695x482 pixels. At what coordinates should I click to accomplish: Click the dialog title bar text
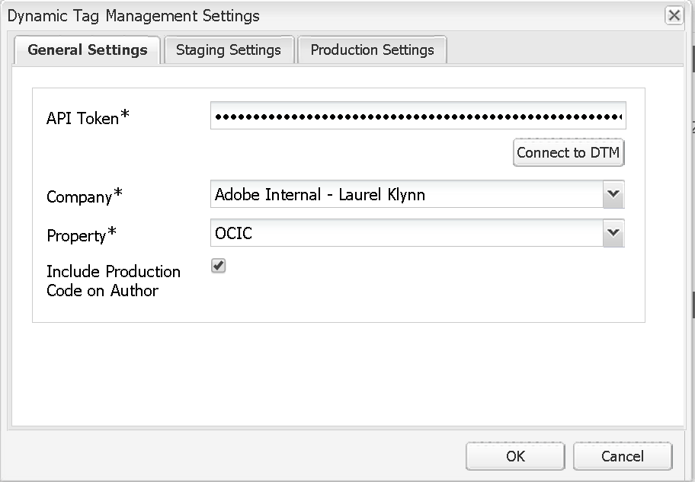pyautogui.click(x=133, y=16)
